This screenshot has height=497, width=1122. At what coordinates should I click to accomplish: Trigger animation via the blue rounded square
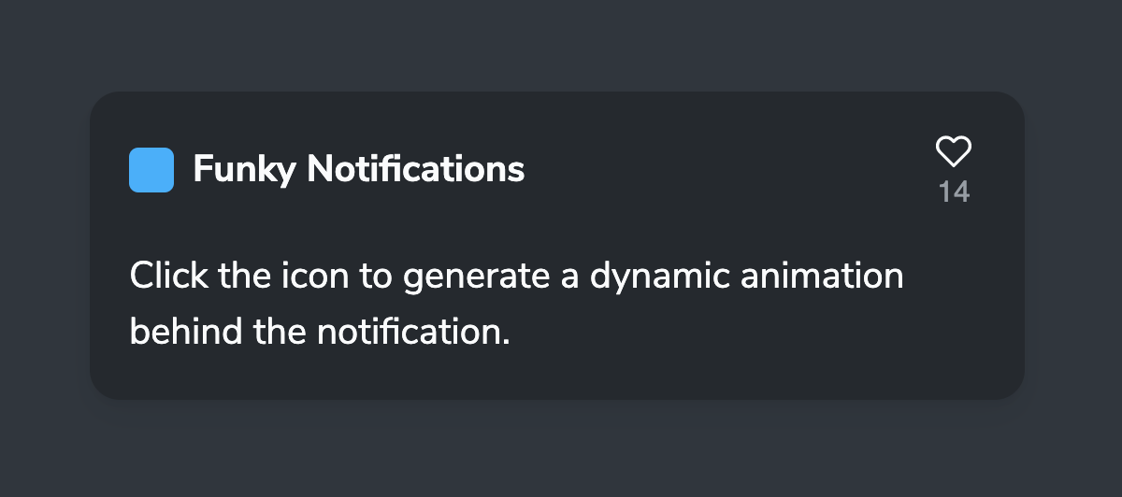pos(151,170)
